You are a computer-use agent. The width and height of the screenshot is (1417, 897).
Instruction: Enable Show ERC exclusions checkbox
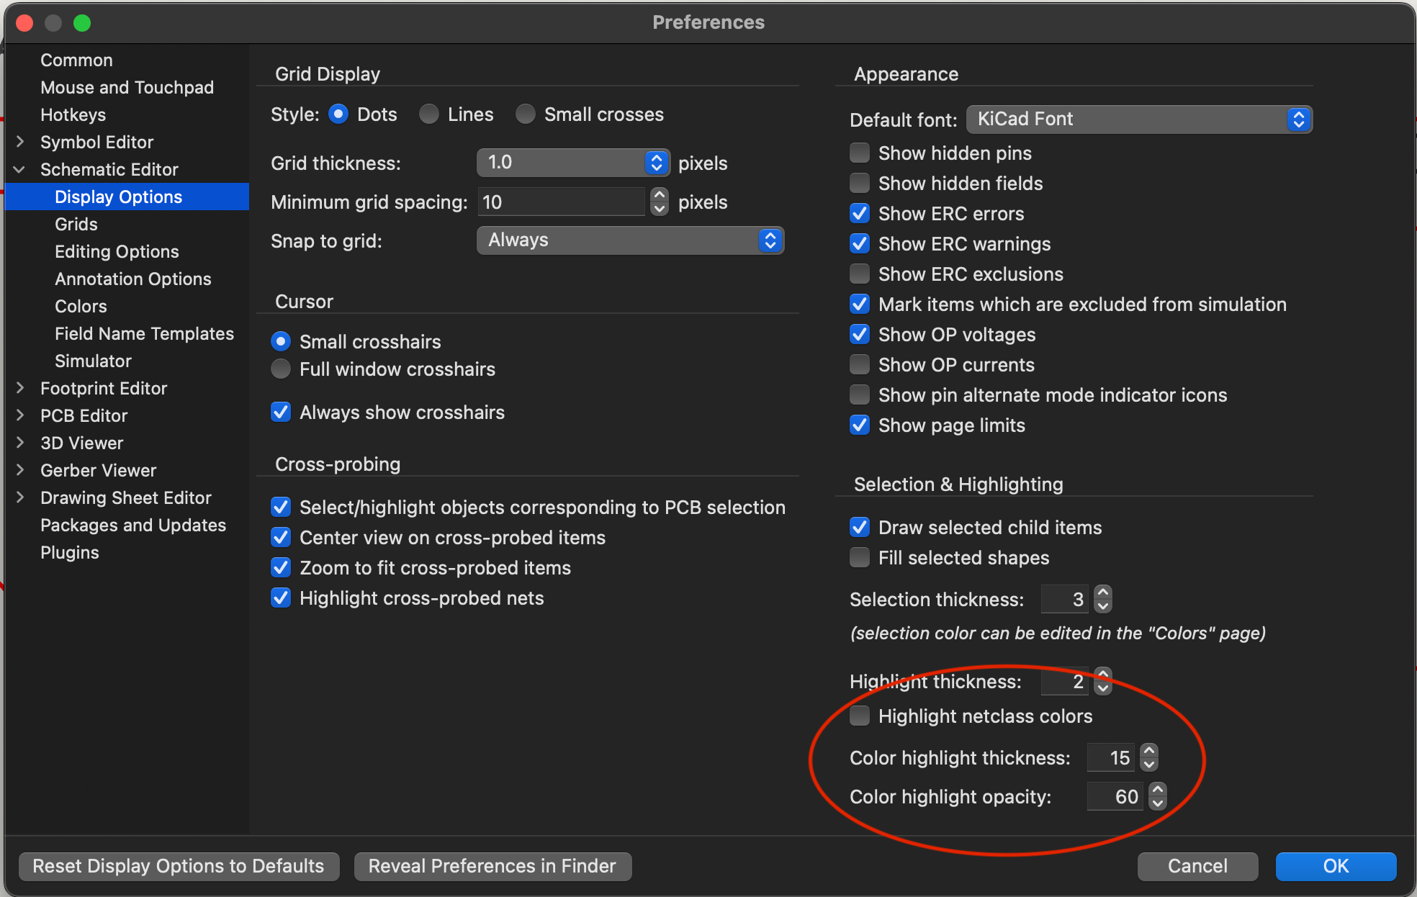[860, 274]
